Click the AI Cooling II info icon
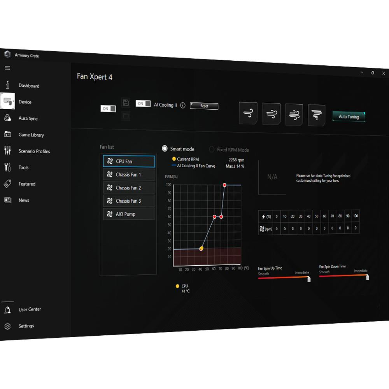Image resolution: width=389 pixels, height=389 pixels. 183,105
